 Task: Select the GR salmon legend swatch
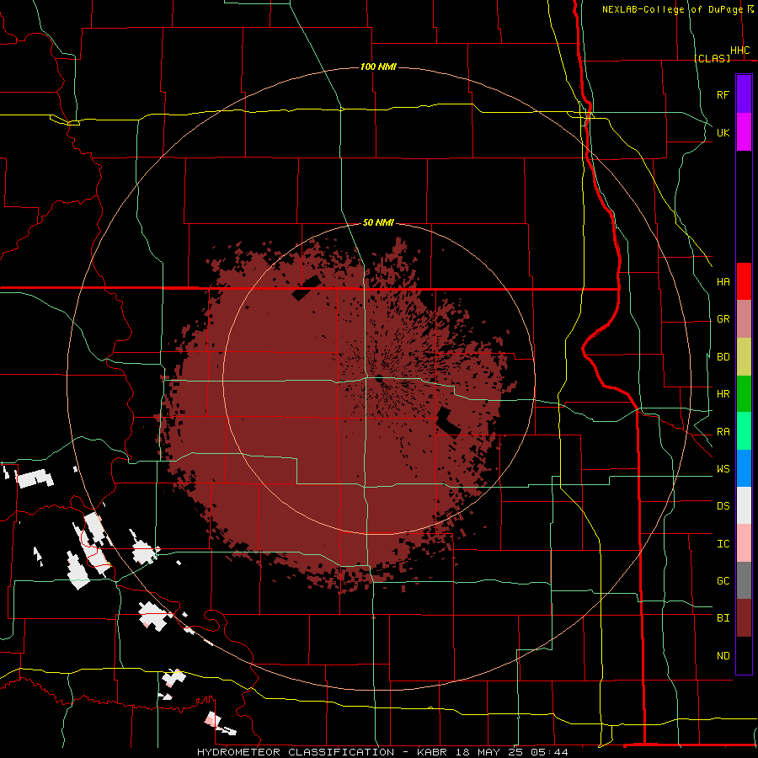(x=744, y=318)
